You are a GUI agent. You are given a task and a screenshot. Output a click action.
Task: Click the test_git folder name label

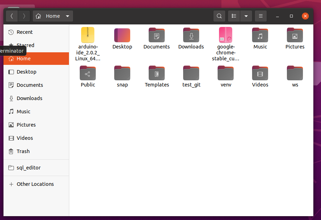(x=191, y=85)
